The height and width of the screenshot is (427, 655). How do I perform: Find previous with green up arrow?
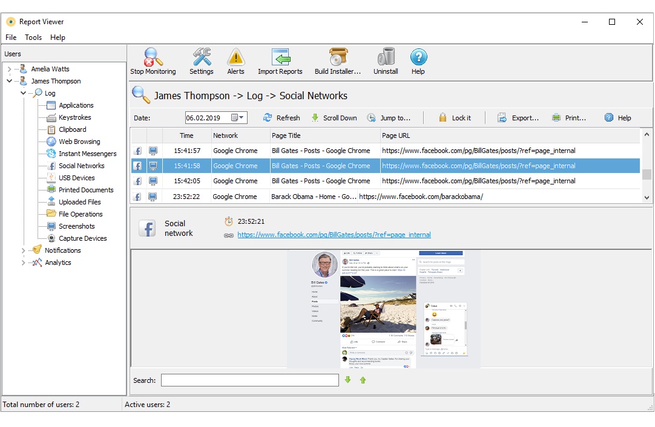[x=363, y=380]
